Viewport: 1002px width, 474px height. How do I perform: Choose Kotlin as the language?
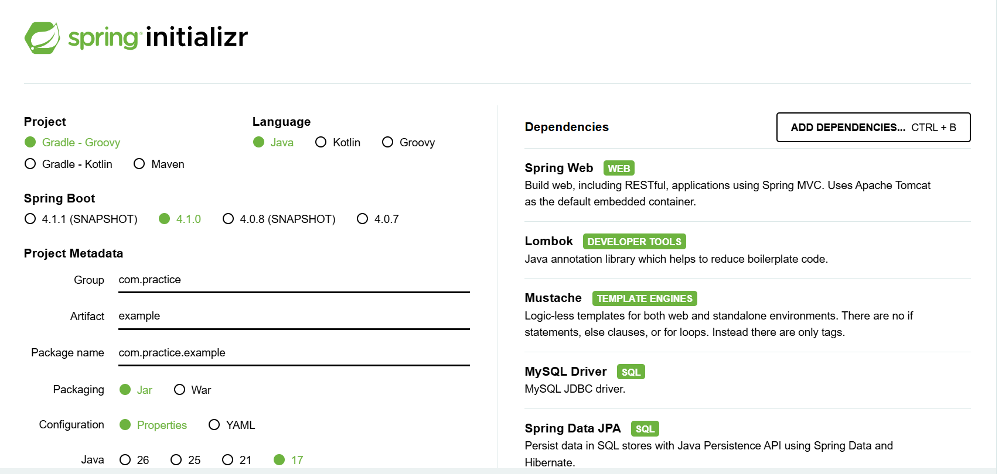coord(338,143)
